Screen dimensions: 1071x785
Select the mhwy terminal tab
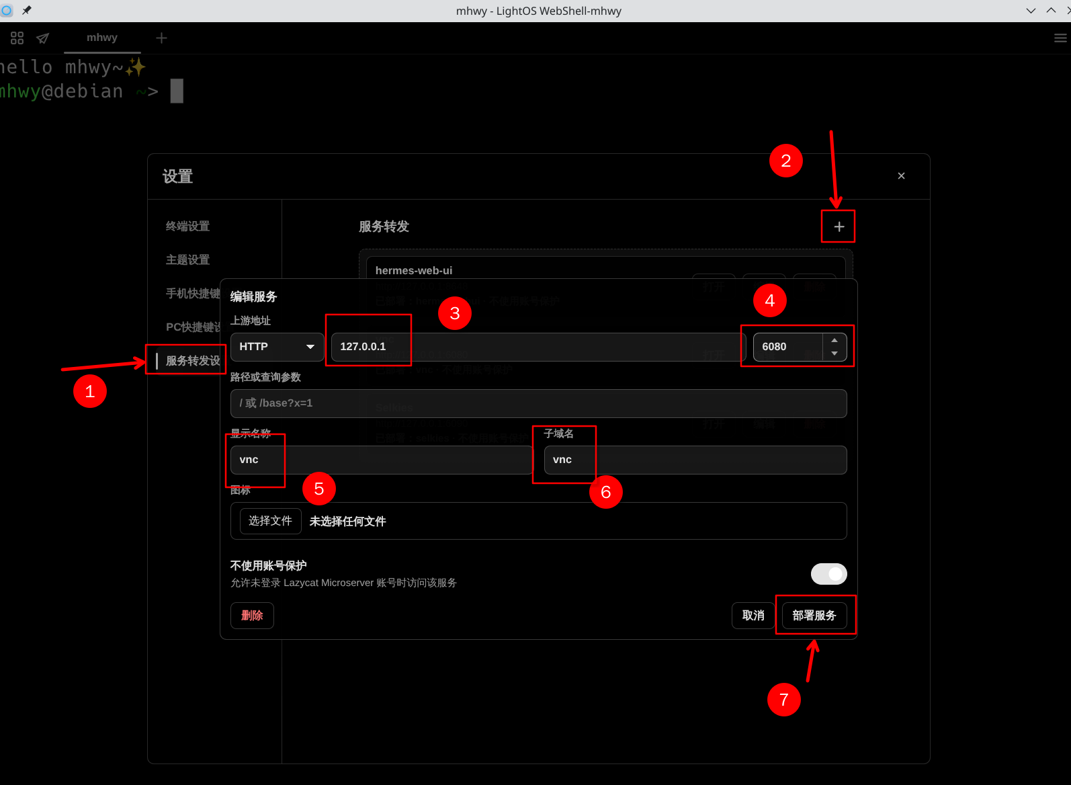(102, 38)
